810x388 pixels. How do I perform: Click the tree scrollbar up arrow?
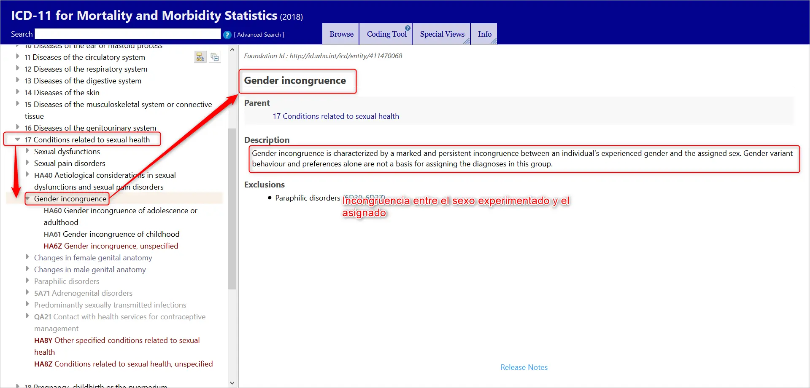pos(232,50)
